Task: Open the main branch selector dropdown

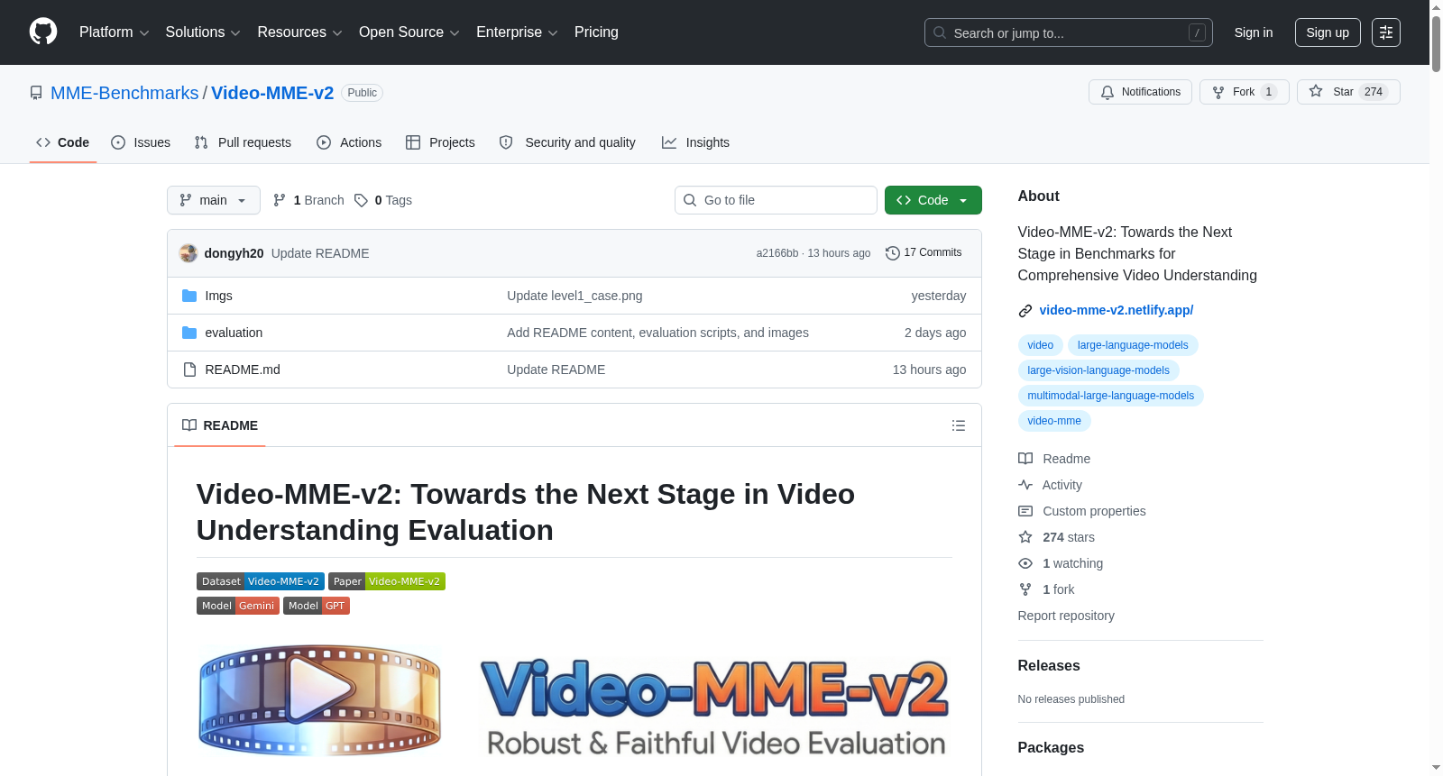Action: (x=214, y=200)
